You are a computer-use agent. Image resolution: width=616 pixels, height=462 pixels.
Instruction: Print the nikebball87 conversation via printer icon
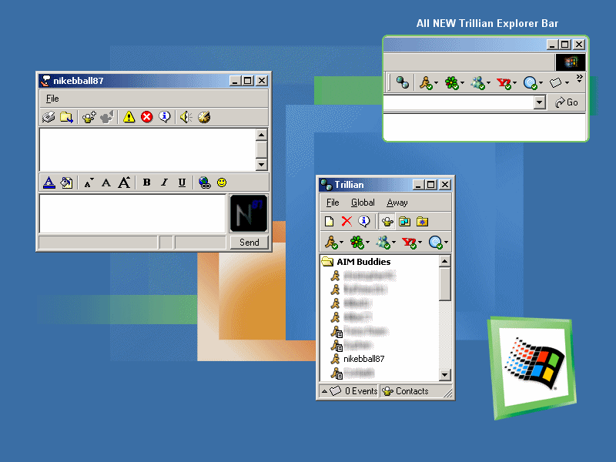click(49, 117)
